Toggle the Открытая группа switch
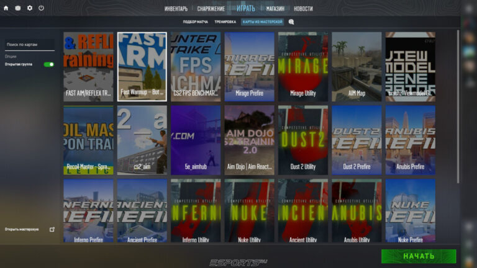This screenshot has width=477, height=268. point(48,65)
